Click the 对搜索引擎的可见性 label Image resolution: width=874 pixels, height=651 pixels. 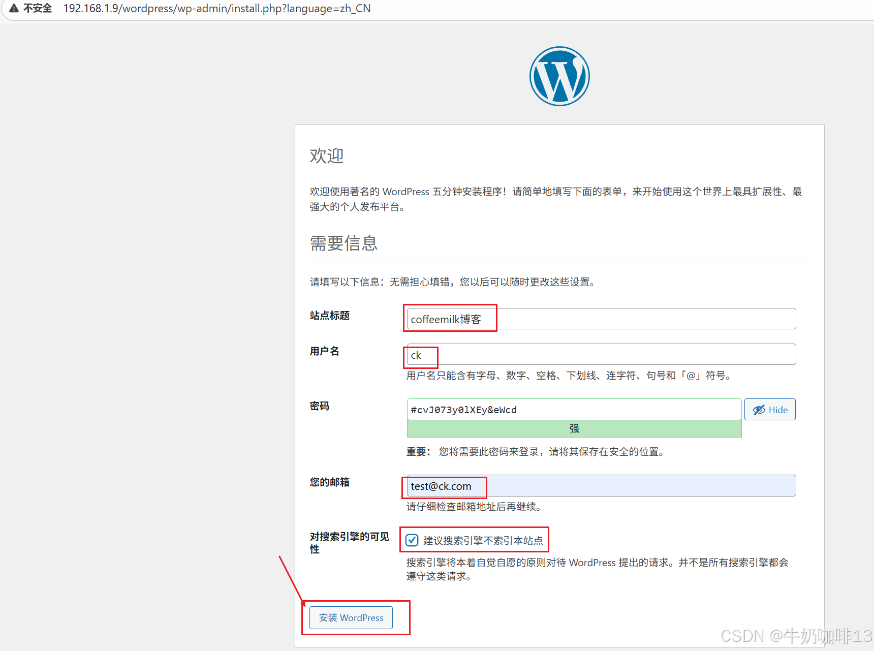350,543
